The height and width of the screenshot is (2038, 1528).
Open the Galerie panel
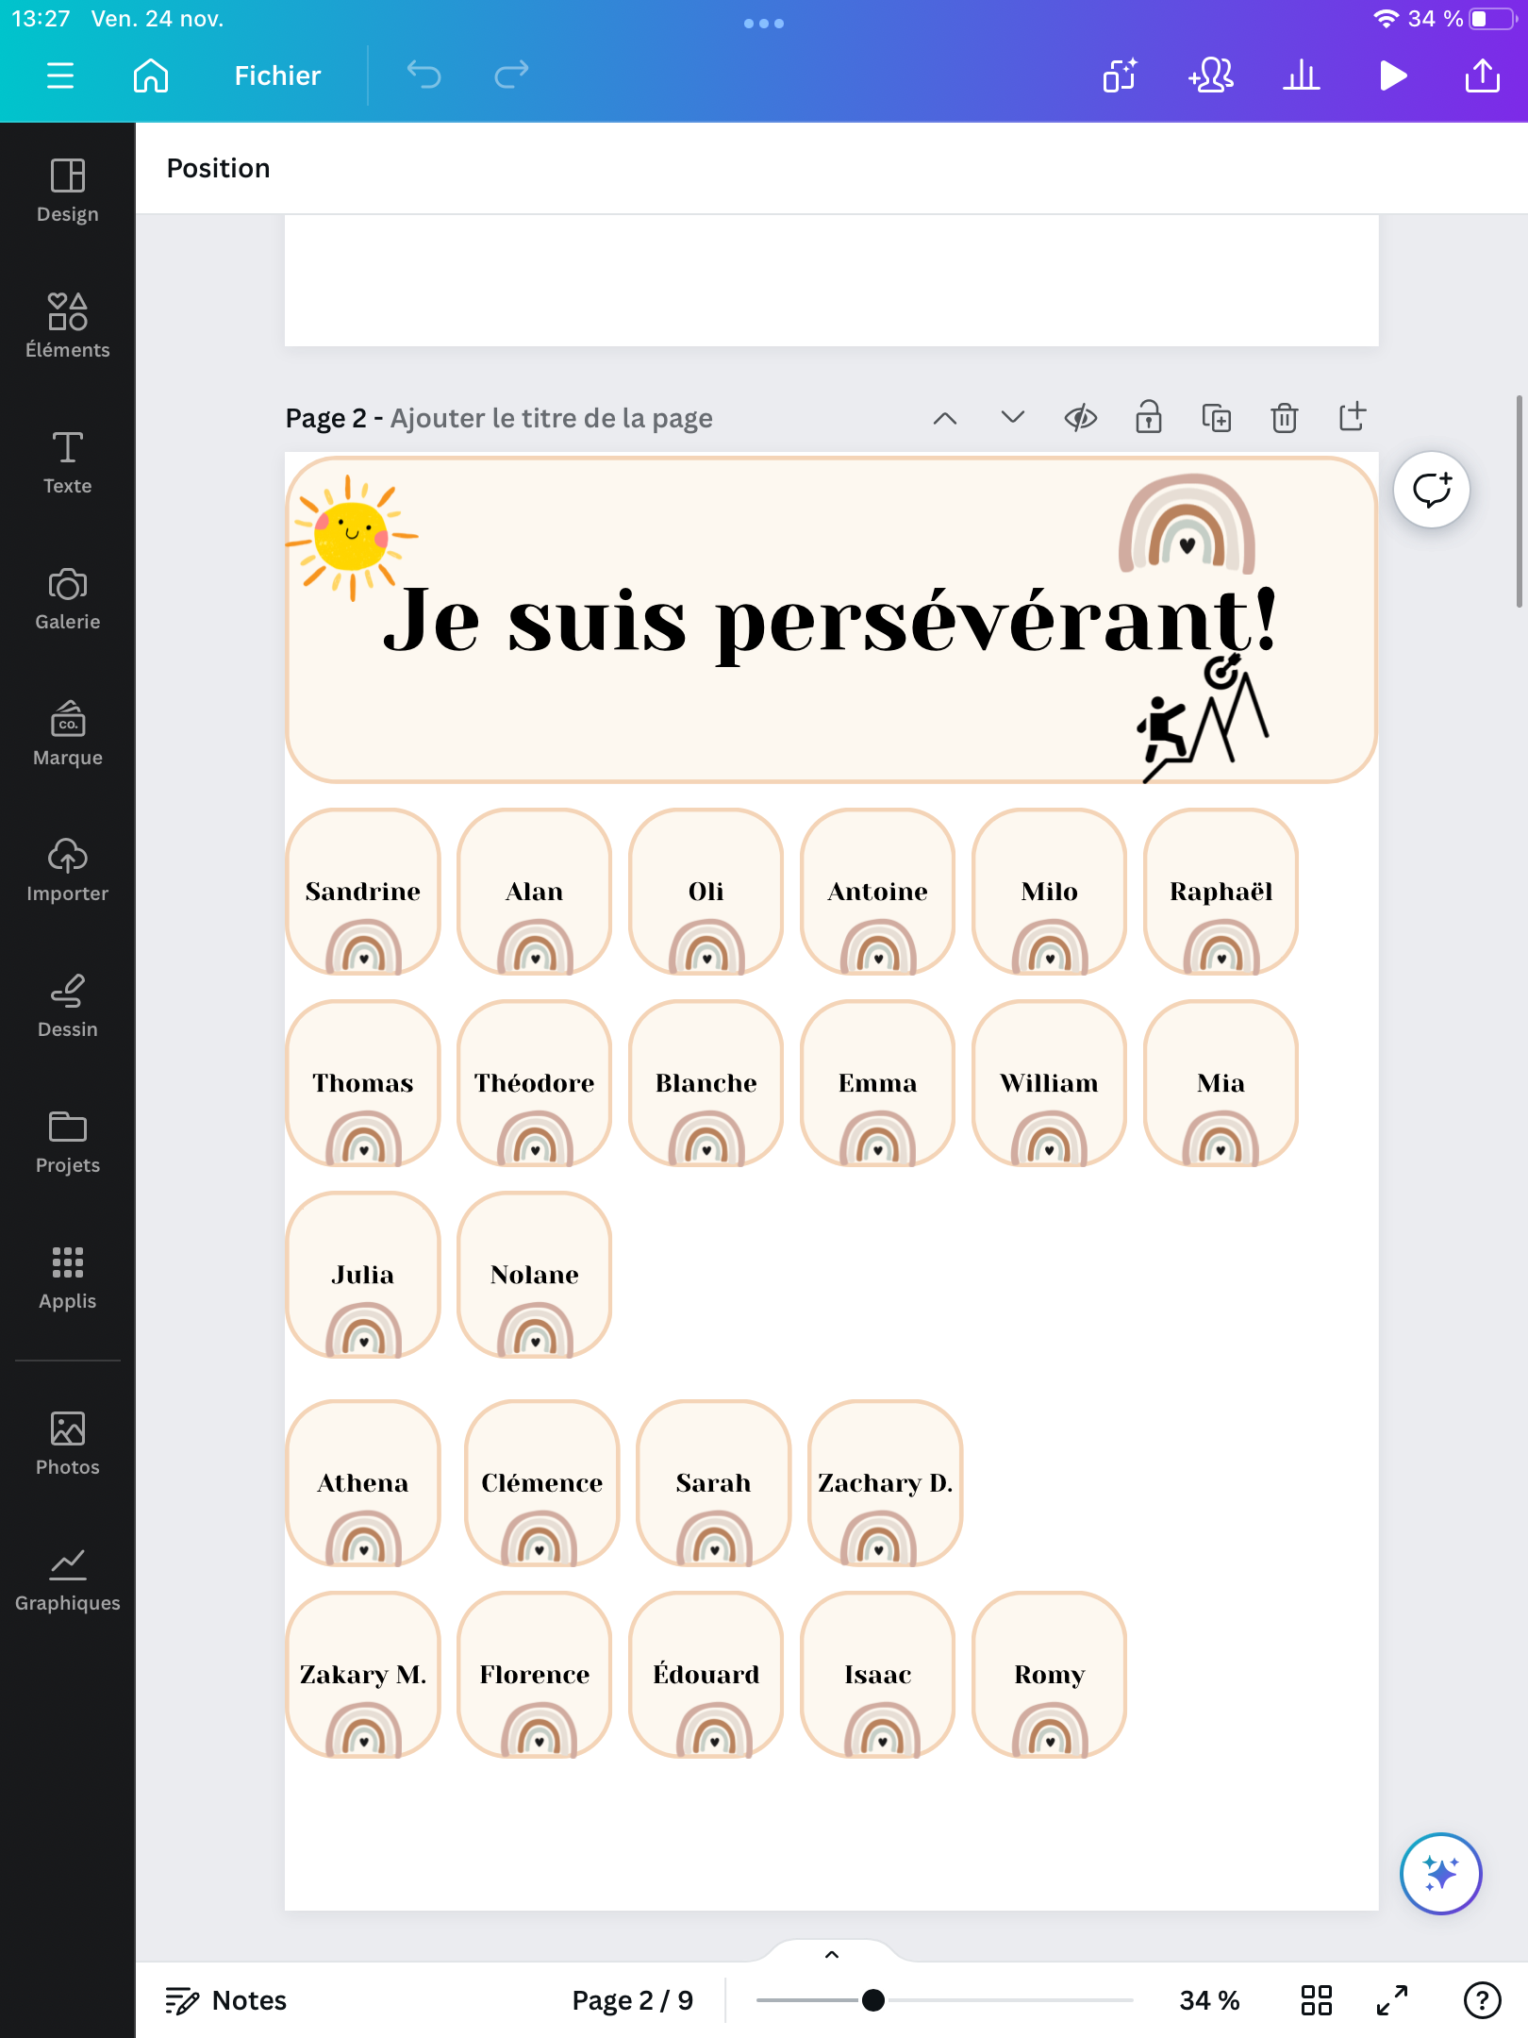point(68,598)
